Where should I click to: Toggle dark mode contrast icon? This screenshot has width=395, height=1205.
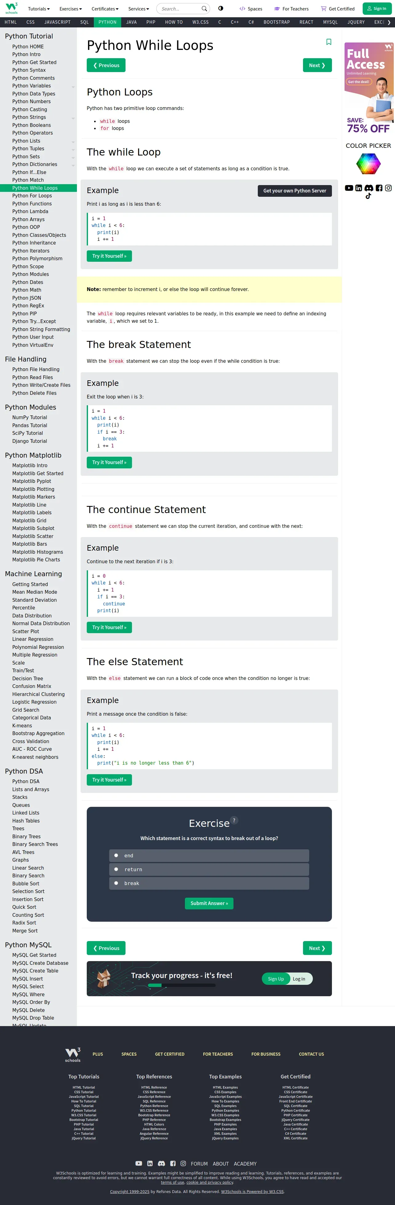[221, 8]
